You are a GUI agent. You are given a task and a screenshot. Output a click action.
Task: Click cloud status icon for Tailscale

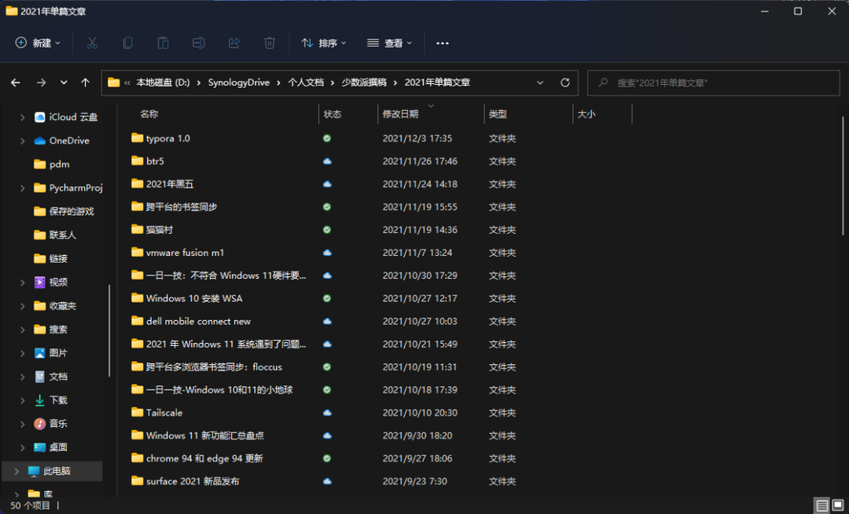327,413
